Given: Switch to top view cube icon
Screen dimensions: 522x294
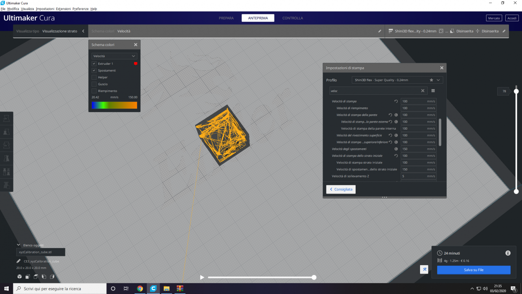Looking at the screenshot, I should [x=36, y=277].
